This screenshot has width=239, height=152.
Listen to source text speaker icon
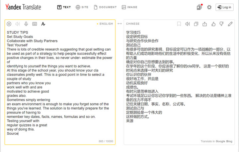pos(18,24)
